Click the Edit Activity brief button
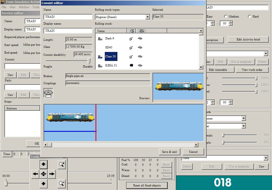This screenshot has height=190, width=272. pyautogui.click(x=248, y=40)
